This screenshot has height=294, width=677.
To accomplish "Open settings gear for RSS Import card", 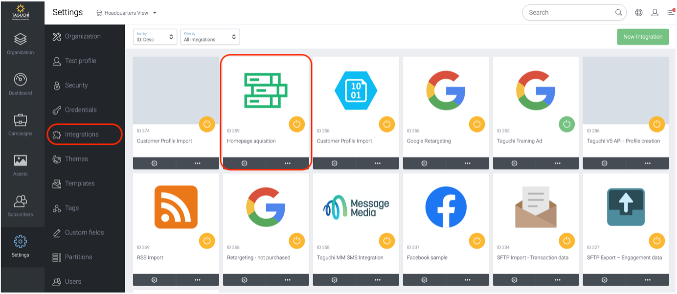I will [x=154, y=280].
